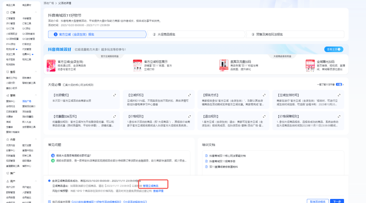Go to 活动广场 in the breadcrumb
The height and width of the screenshot is (203, 366).
click(x=48, y=3)
